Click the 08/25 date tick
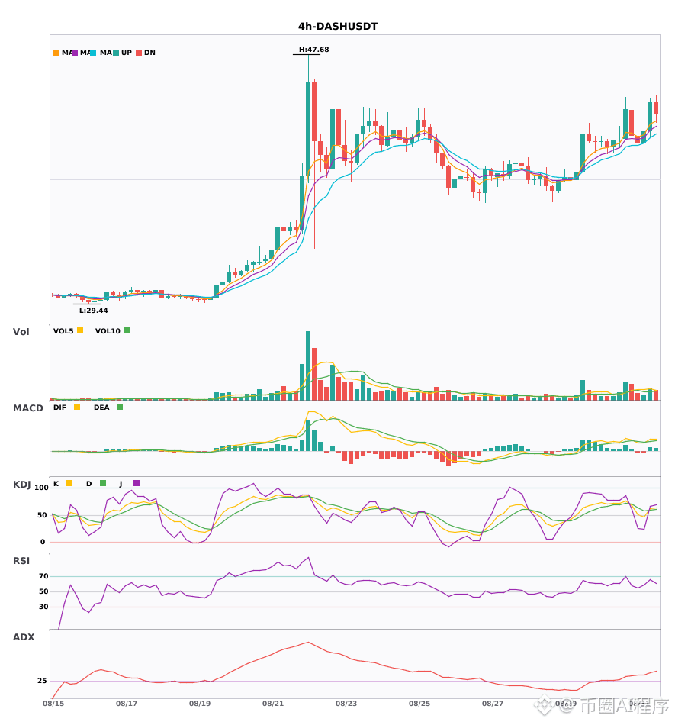The height and width of the screenshot is (725, 675). click(419, 704)
